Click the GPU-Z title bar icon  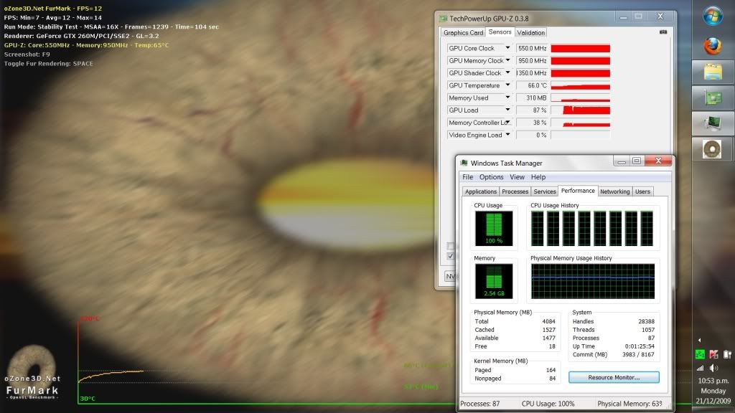pos(443,19)
